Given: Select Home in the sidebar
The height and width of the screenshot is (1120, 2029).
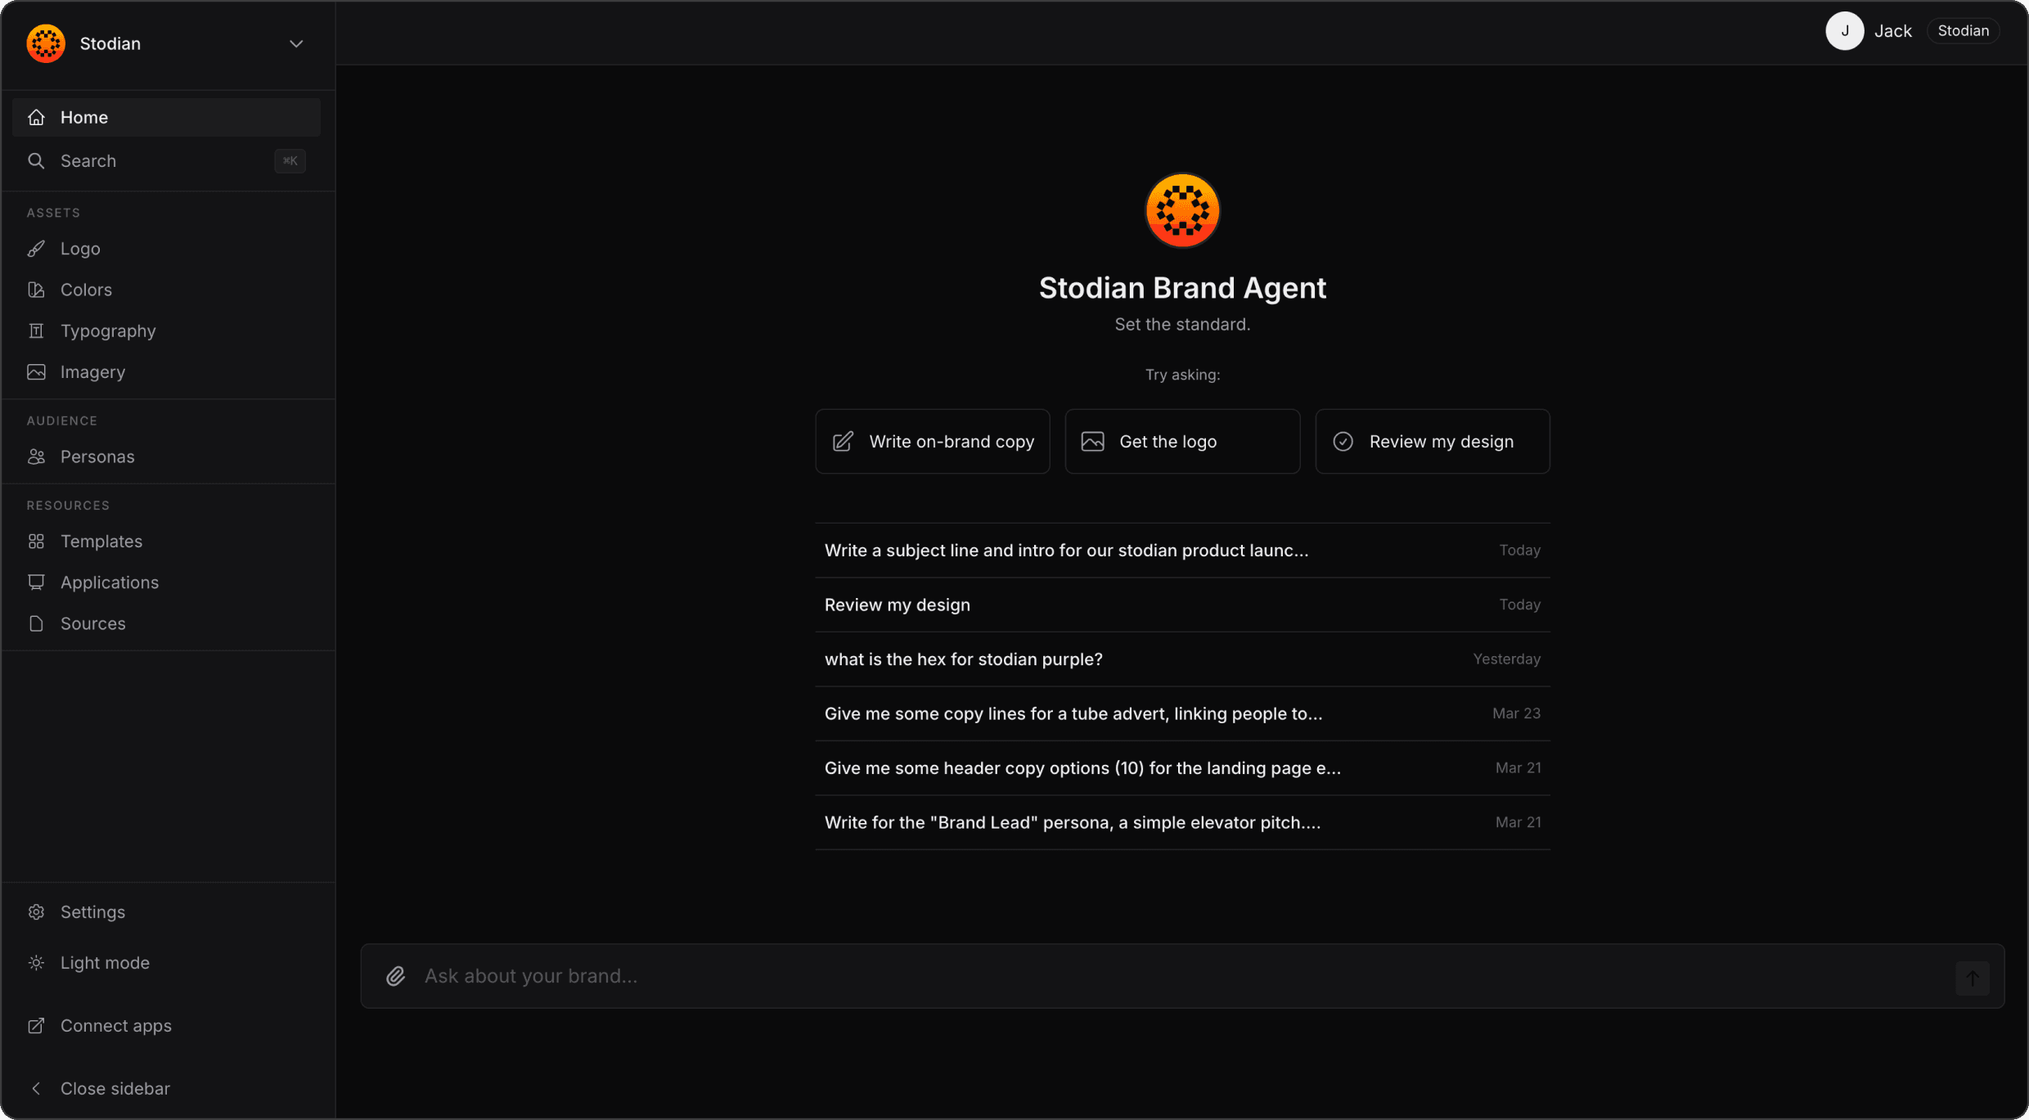Looking at the screenshot, I should tap(84, 118).
